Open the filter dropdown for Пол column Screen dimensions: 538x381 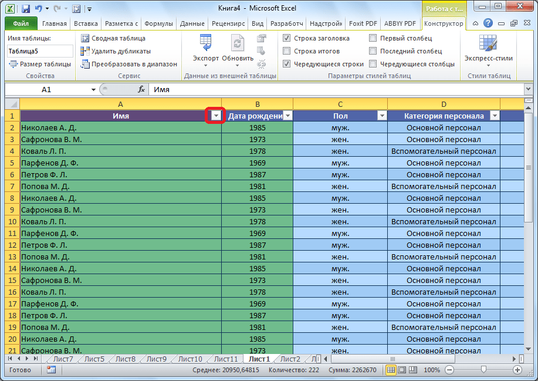[382, 116]
